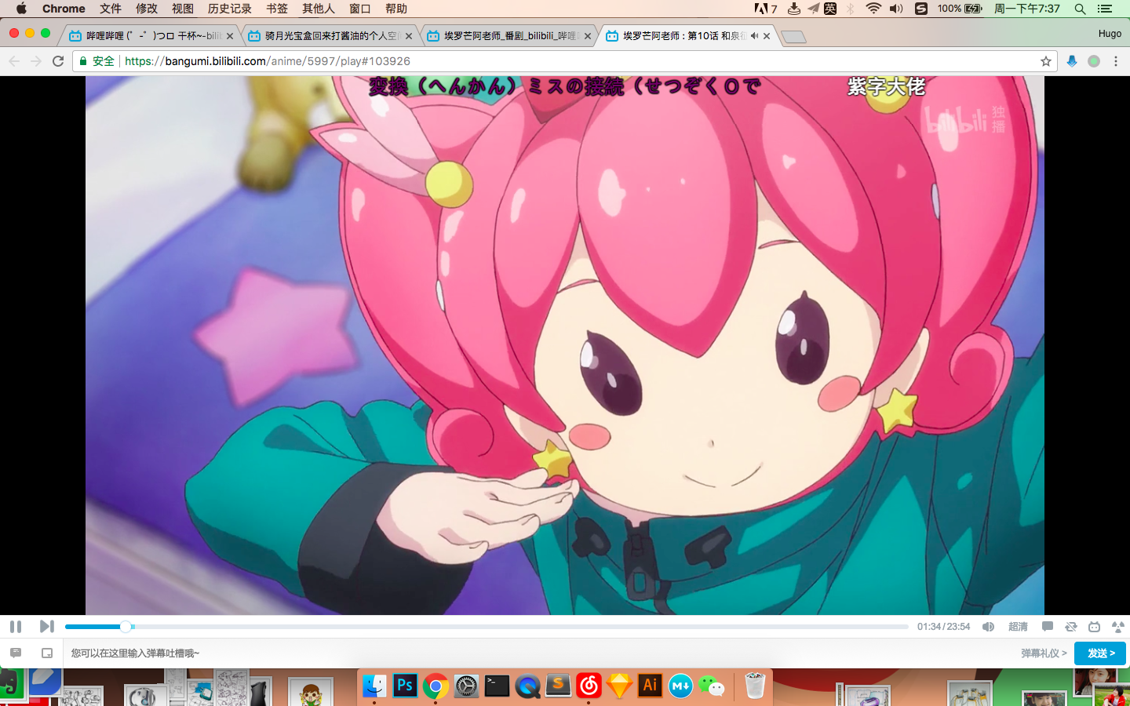Open the 超清 quality selector
1130x706 pixels.
[x=1018, y=627]
